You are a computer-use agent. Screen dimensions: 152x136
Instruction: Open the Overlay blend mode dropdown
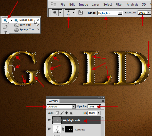click(73, 107)
